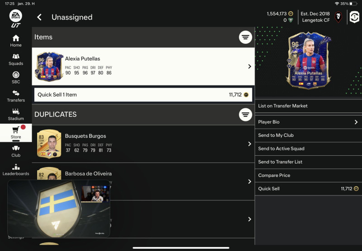
Task: Go to Squads in sidebar
Action: click(x=16, y=60)
